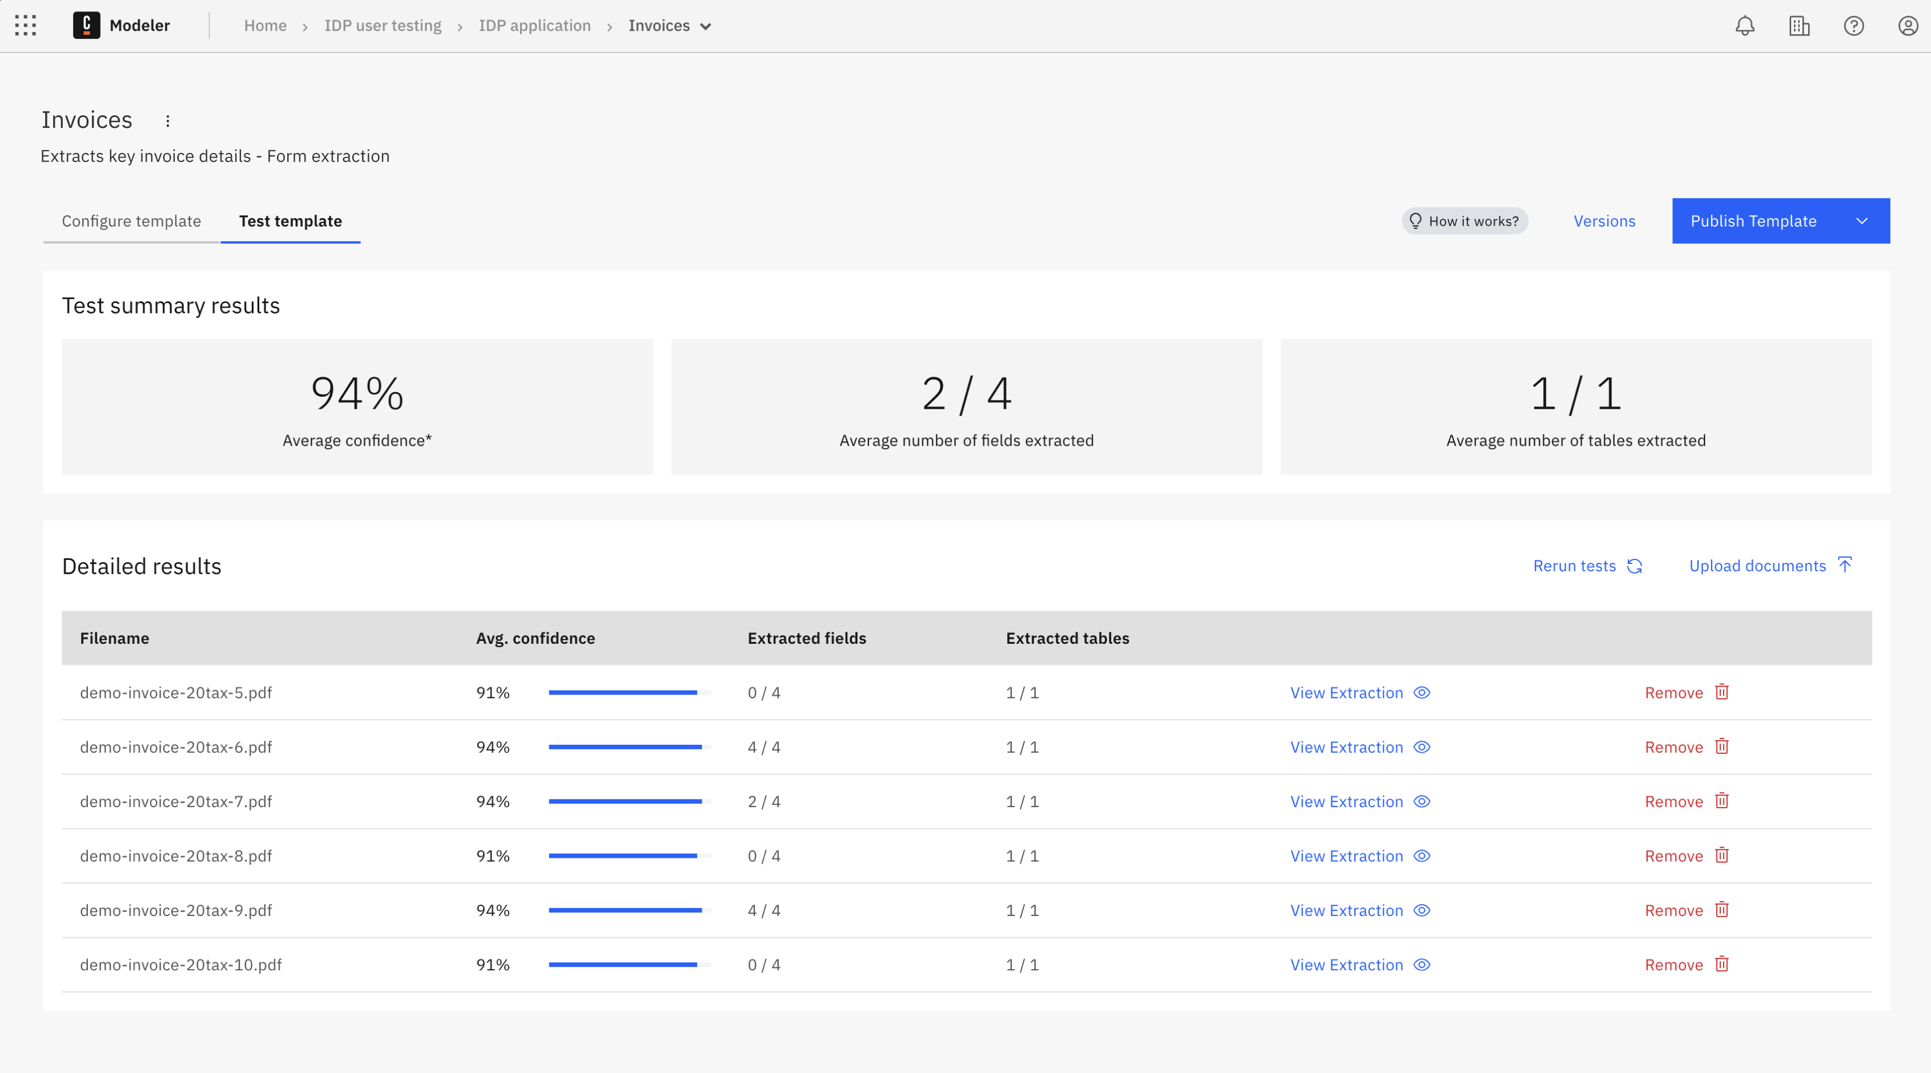
Task: Click trash icon for demo-invoice-20tax-5.pdf
Action: click(x=1722, y=692)
